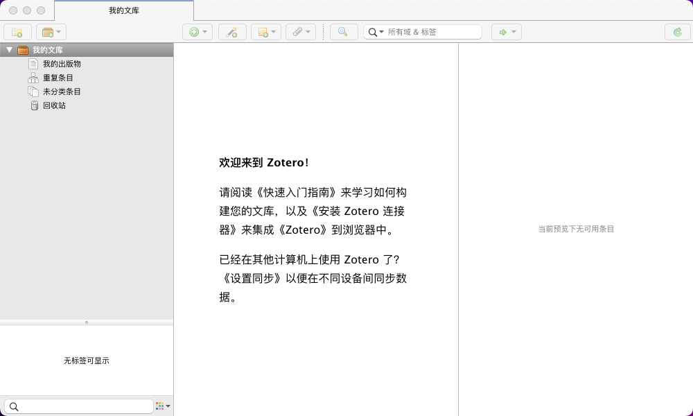Click the 当前预览下无可用条目 message
The width and height of the screenshot is (693, 416).
click(576, 229)
